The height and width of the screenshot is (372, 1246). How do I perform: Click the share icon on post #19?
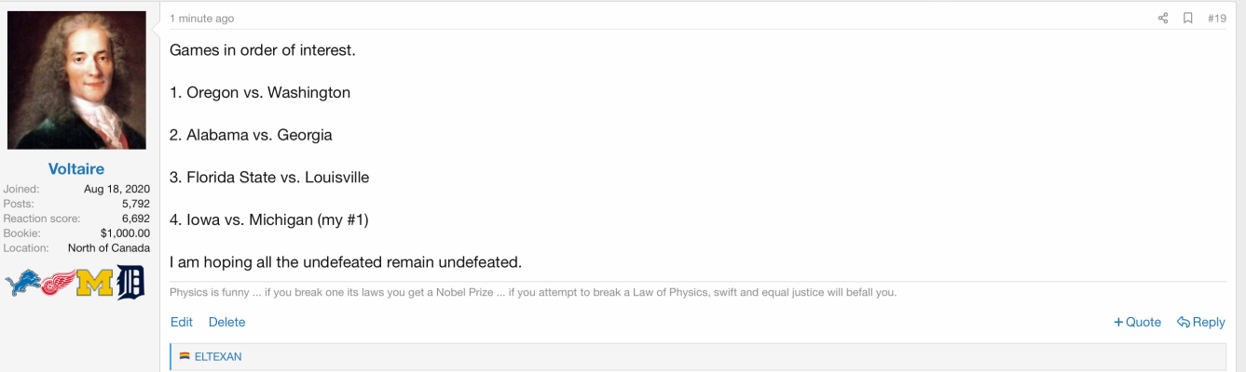point(1163,18)
